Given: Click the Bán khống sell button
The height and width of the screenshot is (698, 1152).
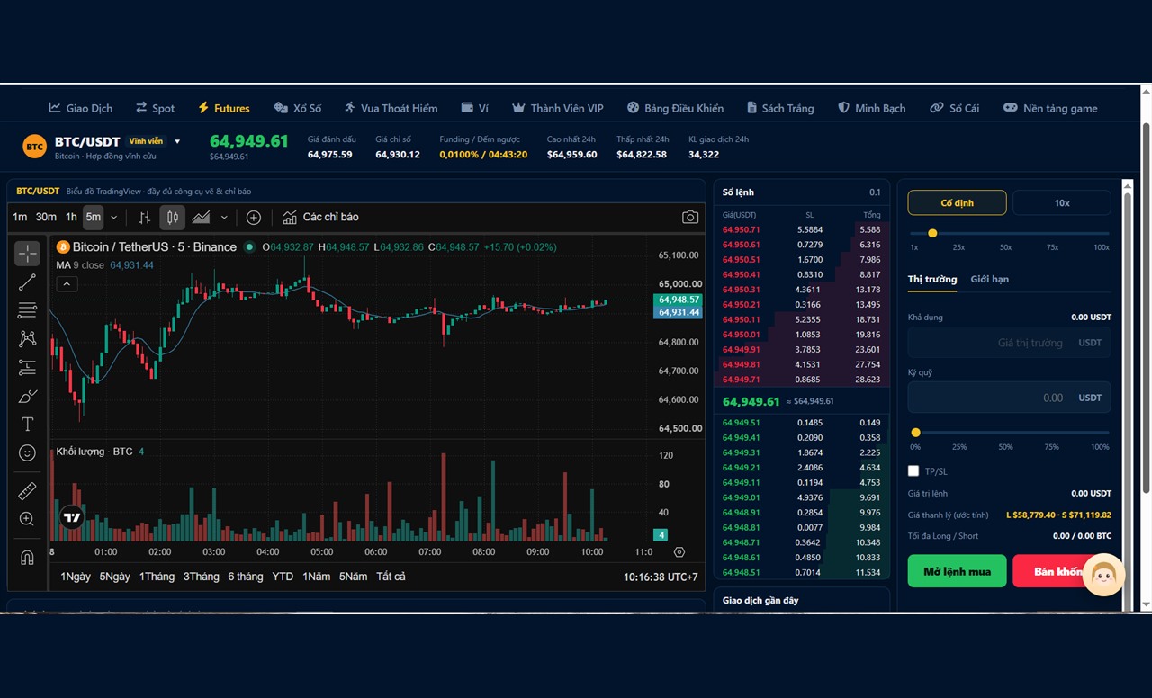Looking at the screenshot, I should point(1062,571).
